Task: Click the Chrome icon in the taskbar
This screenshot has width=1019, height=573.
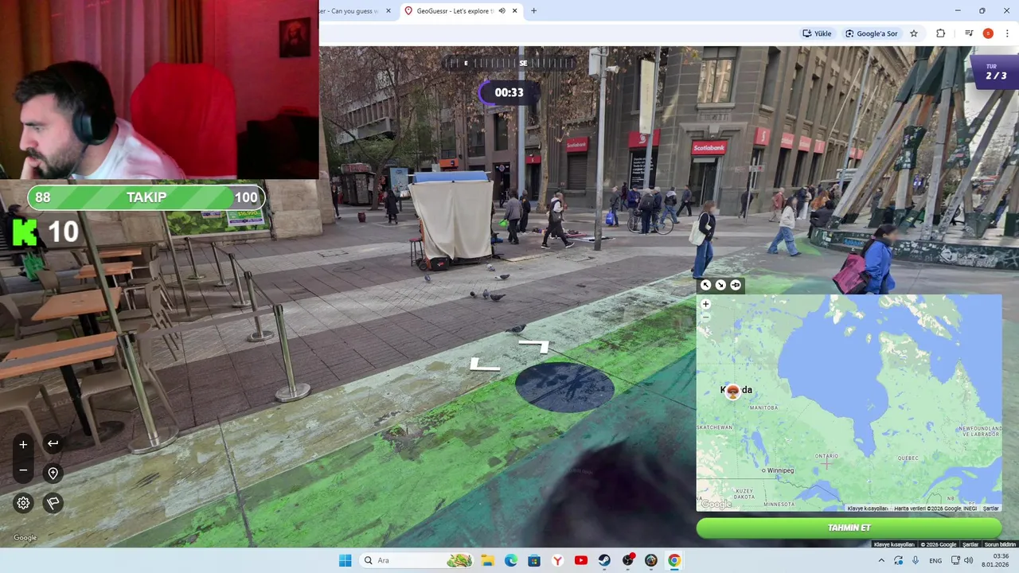Action: (x=674, y=560)
